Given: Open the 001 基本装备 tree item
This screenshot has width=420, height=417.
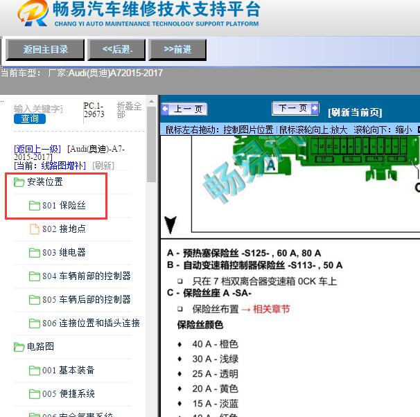Looking at the screenshot, I should point(69,371).
